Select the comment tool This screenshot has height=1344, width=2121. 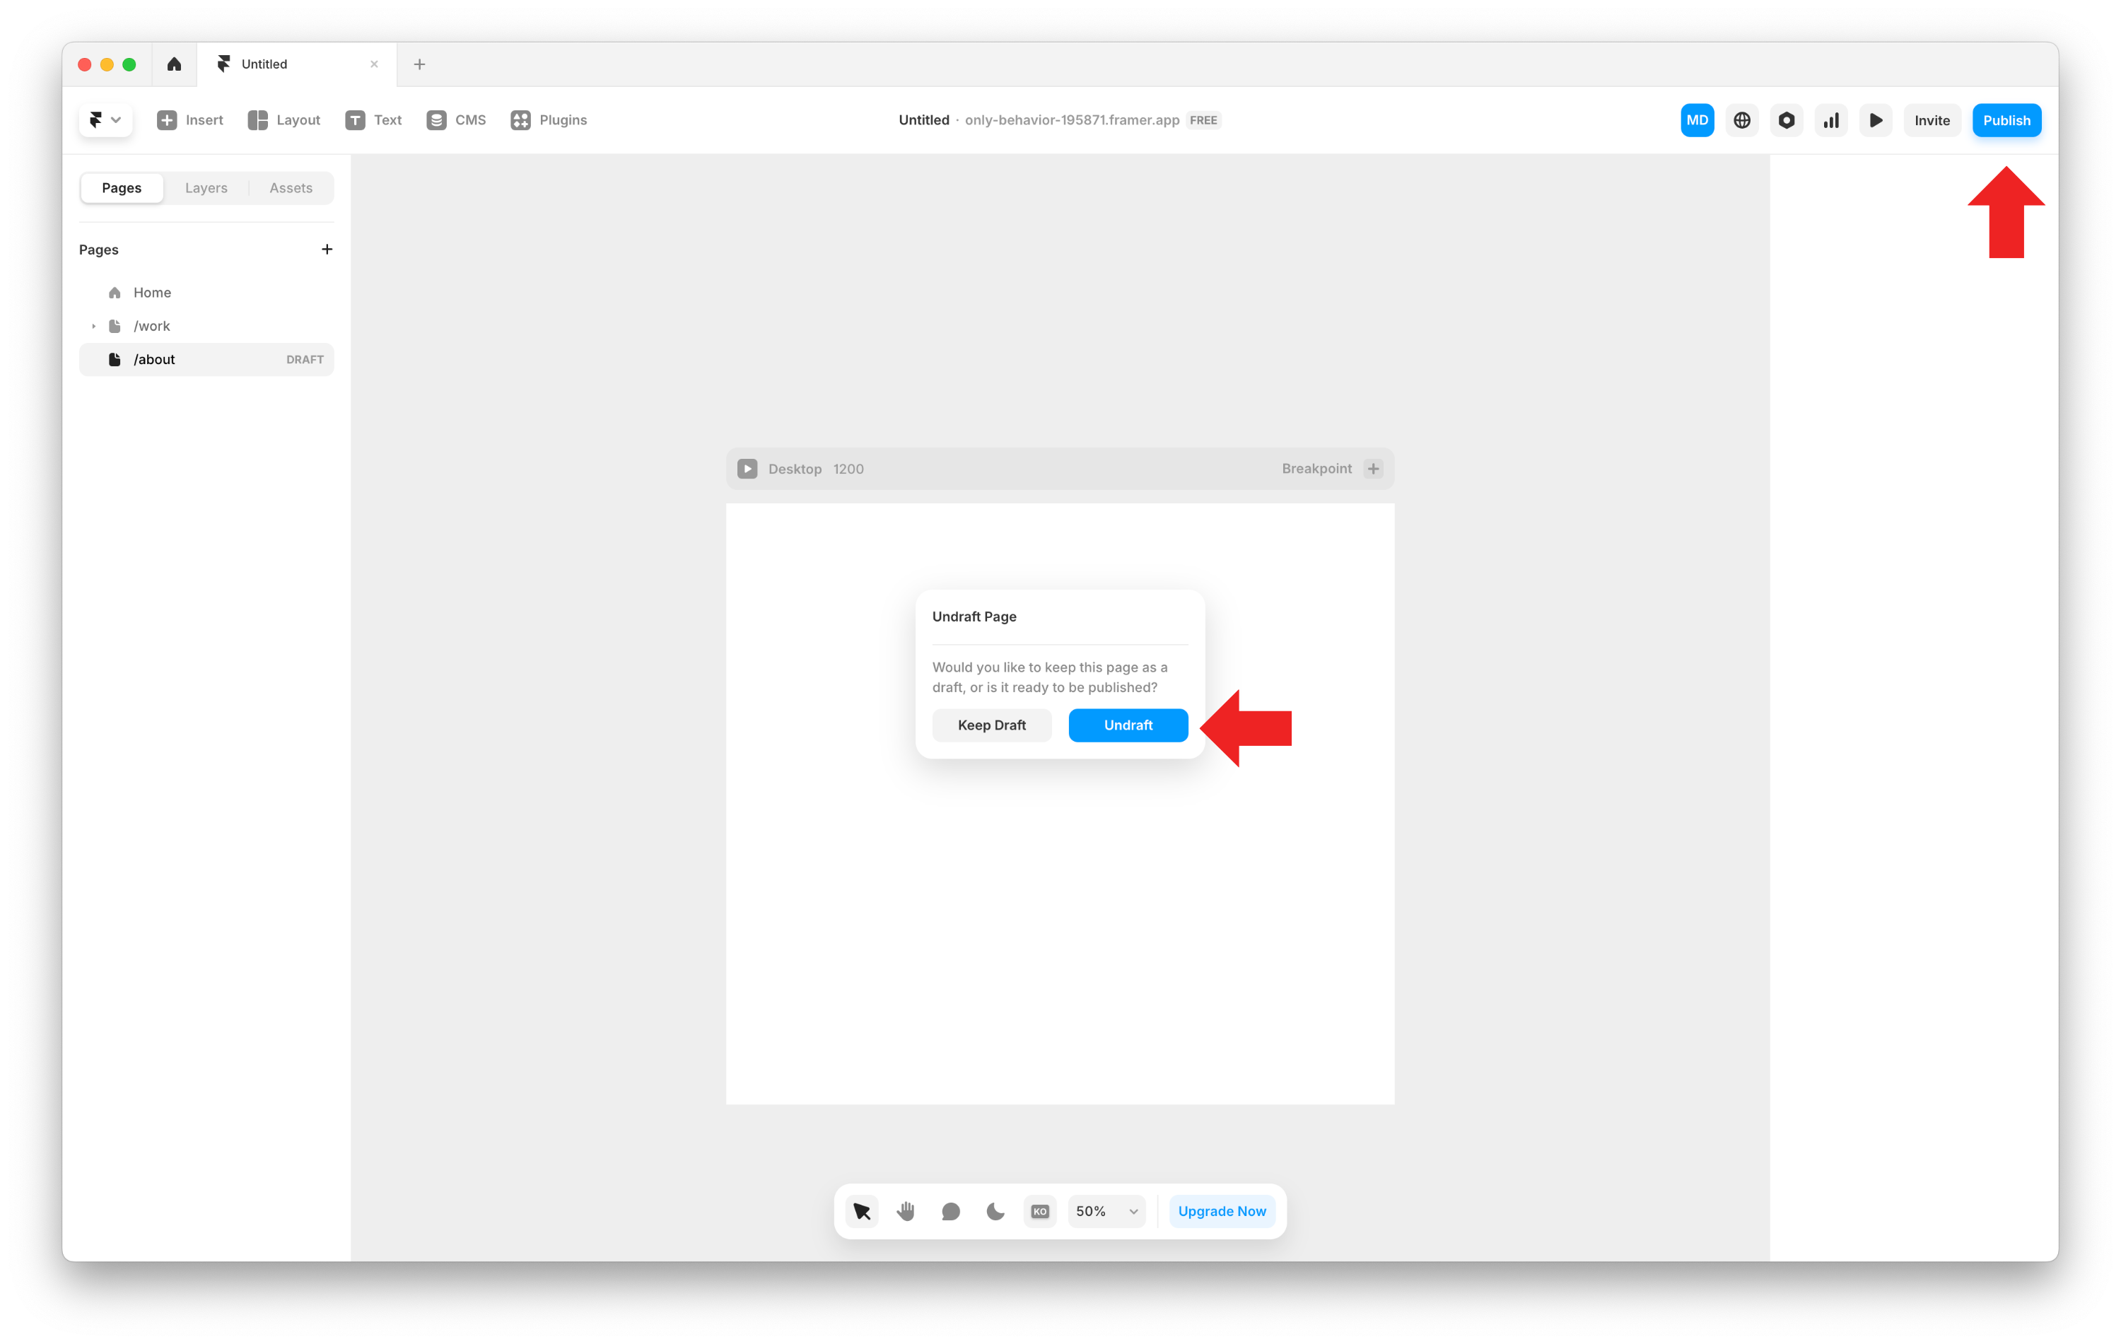coord(950,1211)
